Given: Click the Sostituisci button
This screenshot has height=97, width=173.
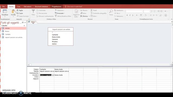Looking at the screenshot, I should coord(119,10).
